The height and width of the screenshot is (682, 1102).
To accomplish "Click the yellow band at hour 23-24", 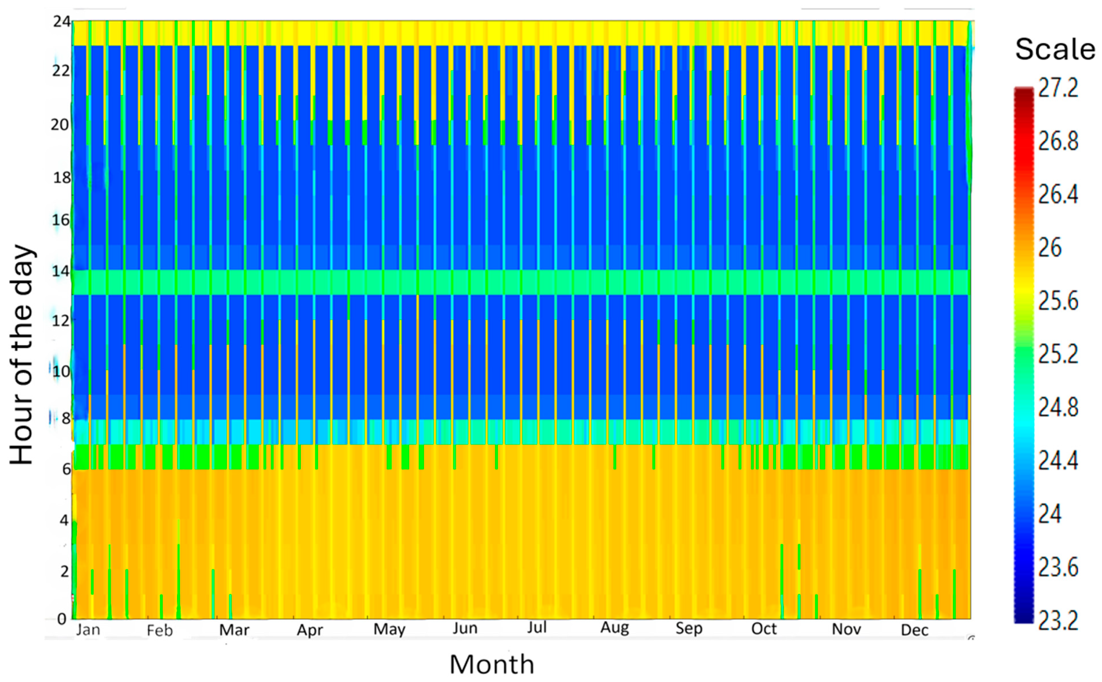I will [x=521, y=33].
